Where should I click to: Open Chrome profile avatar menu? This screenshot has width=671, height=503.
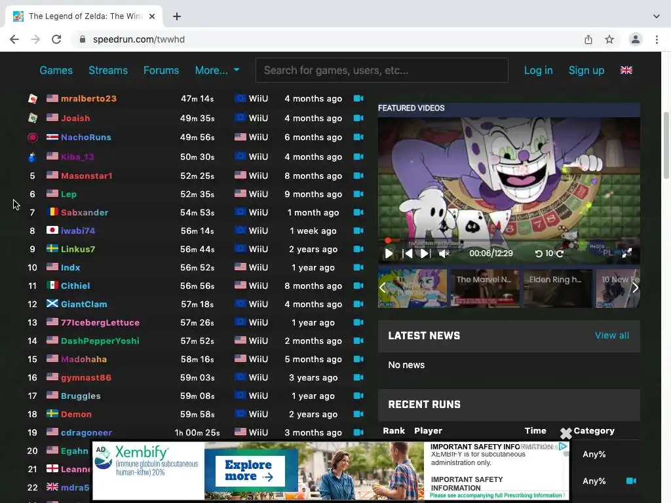(x=636, y=39)
